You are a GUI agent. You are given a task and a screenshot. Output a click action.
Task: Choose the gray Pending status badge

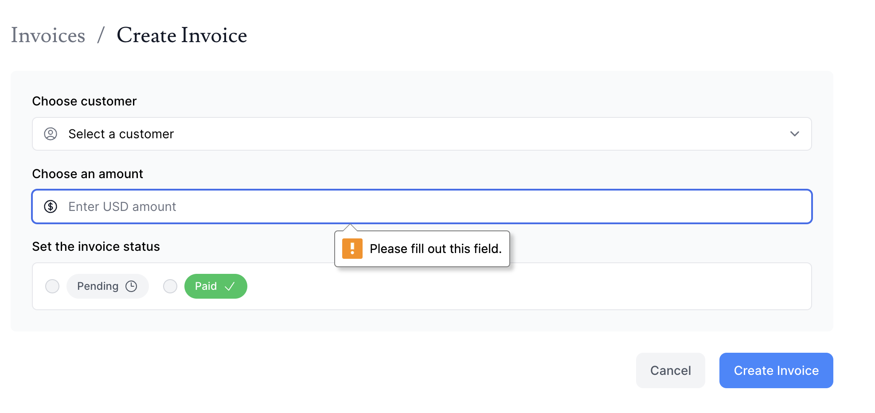pos(107,286)
